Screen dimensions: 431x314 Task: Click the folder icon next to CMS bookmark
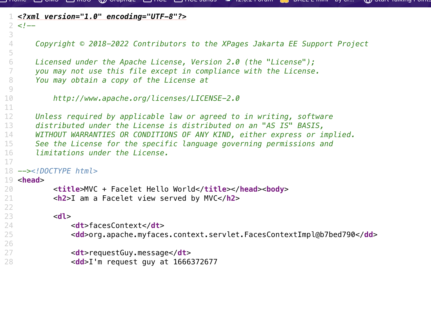point(38,1)
